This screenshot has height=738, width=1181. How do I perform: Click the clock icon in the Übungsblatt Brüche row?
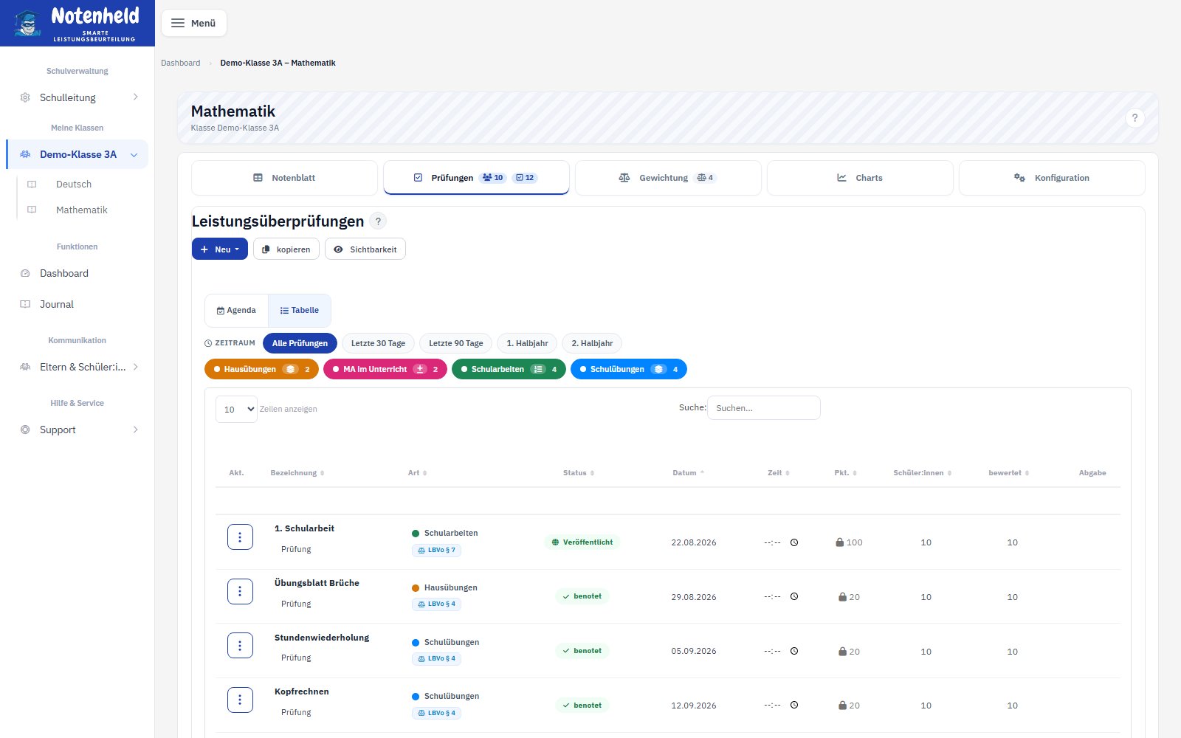794,596
